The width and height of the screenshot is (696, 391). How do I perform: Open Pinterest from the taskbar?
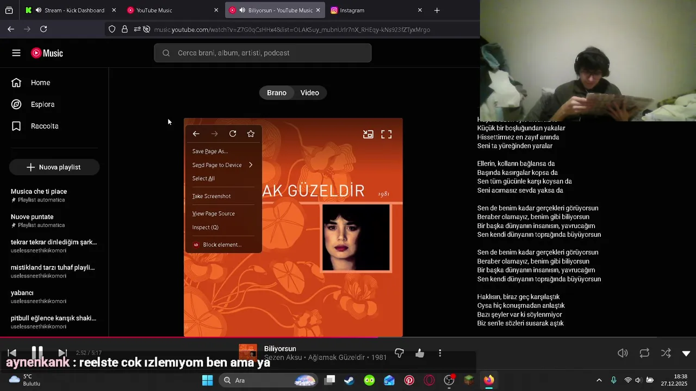pos(409,380)
